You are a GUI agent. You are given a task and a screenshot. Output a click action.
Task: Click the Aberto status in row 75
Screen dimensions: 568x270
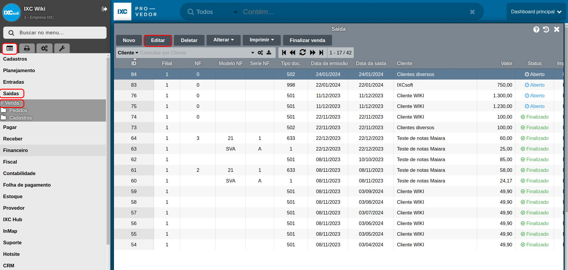pos(535,106)
